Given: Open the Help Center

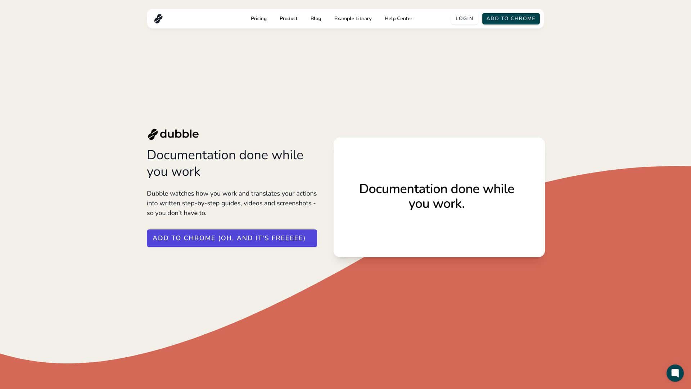Looking at the screenshot, I should pyautogui.click(x=398, y=18).
